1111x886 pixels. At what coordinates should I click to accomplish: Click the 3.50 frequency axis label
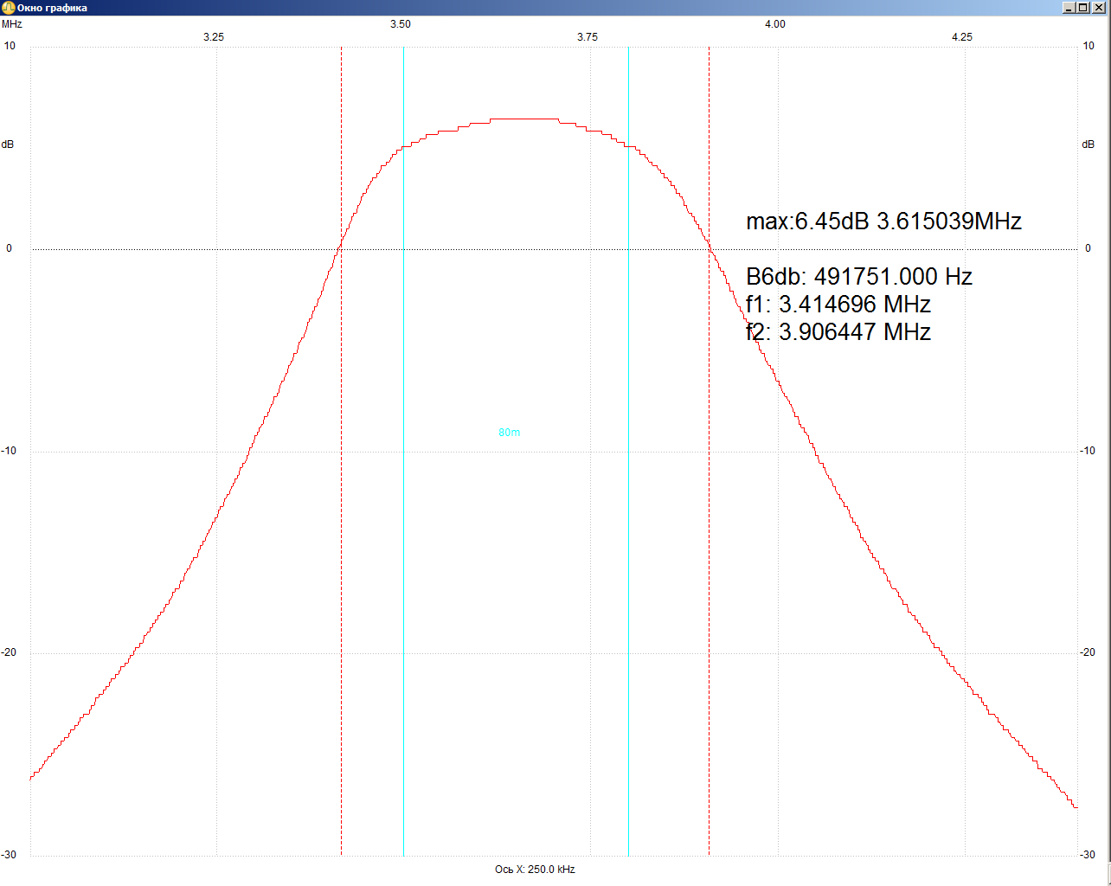click(x=400, y=24)
